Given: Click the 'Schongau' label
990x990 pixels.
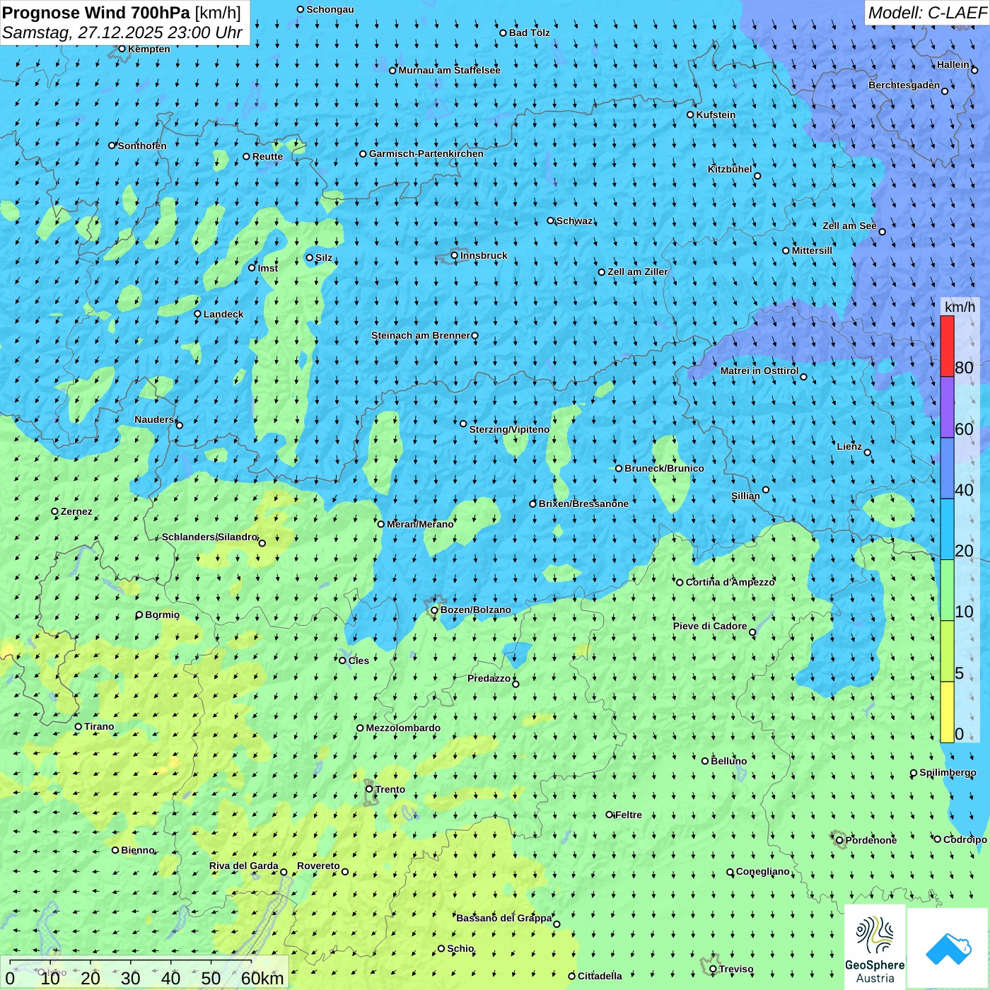Looking at the screenshot, I should [x=330, y=9].
